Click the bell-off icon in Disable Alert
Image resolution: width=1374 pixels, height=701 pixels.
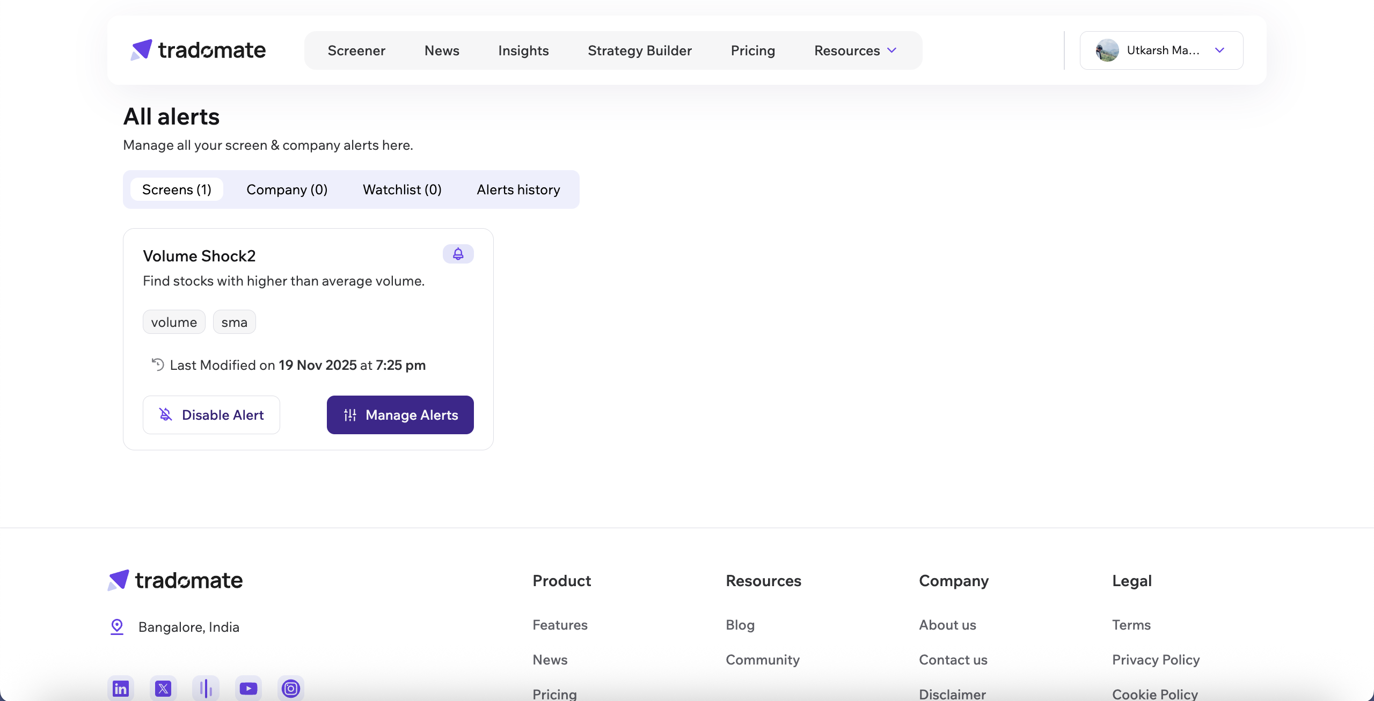tap(165, 414)
